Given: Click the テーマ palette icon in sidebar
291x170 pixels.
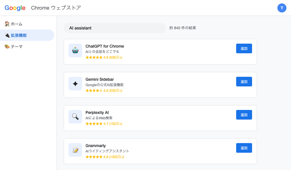Looking at the screenshot, I should (7, 46).
